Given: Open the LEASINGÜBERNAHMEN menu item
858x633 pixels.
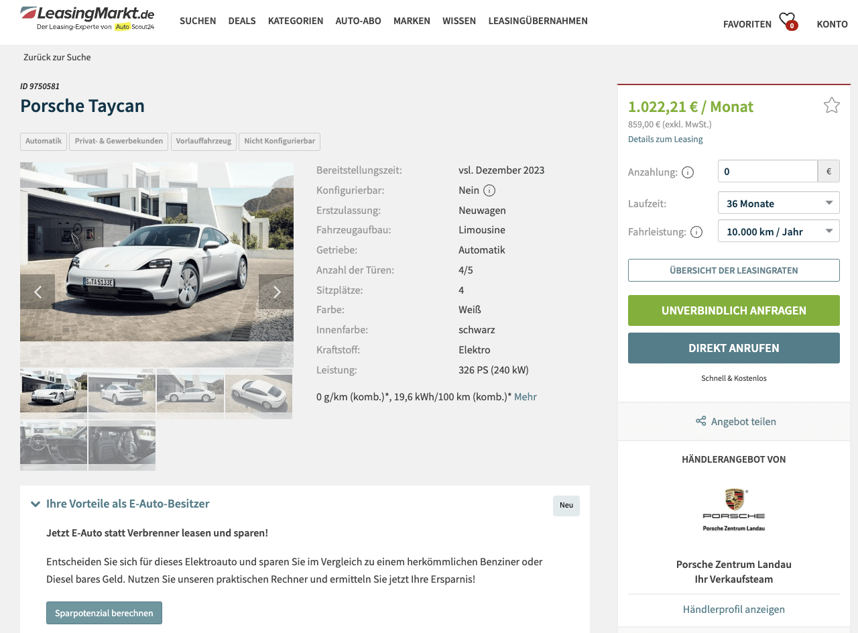Looking at the screenshot, I should pos(538,21).
